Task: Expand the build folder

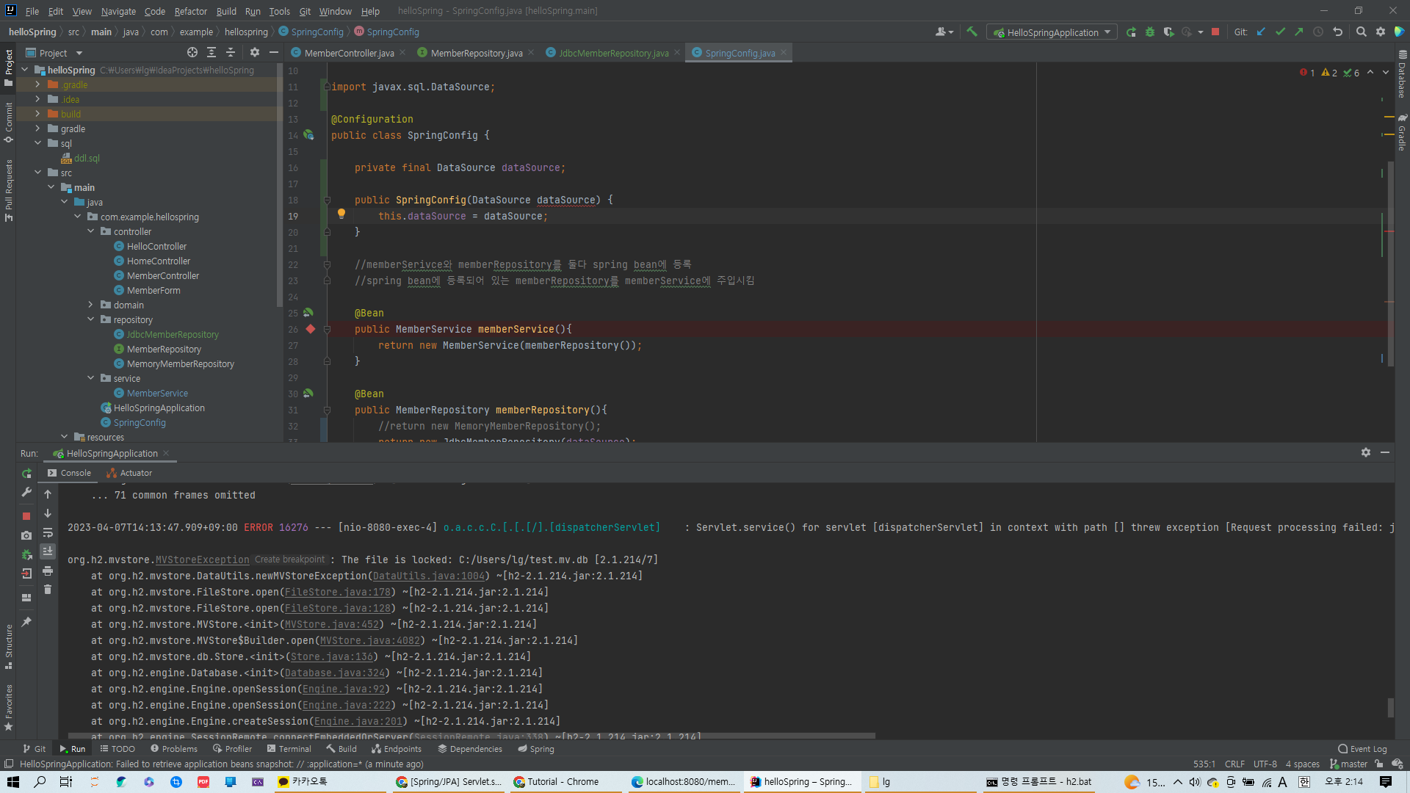Action: click(x=37, y=114)
